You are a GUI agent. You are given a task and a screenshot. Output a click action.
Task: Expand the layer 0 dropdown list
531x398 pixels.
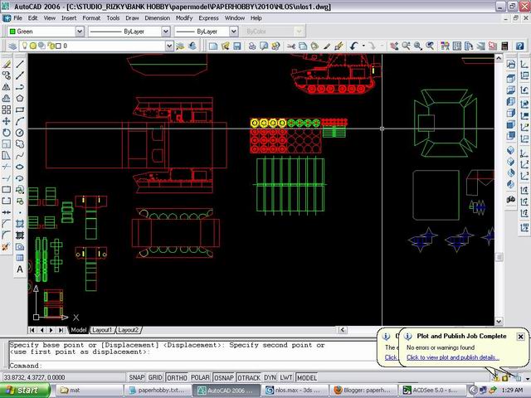[169, 46]
